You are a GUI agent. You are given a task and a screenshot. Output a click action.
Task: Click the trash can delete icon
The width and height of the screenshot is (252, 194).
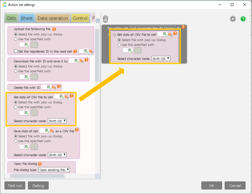coord(106,19)
